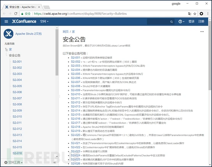The image size is (212, 167).
Task: Open S2-005 in the sidebar
Action: pos(17,86)
